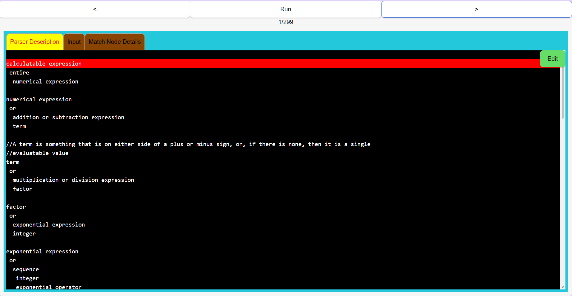Select the highlighted 'calculatable expression' rule line

coord(44,63)
